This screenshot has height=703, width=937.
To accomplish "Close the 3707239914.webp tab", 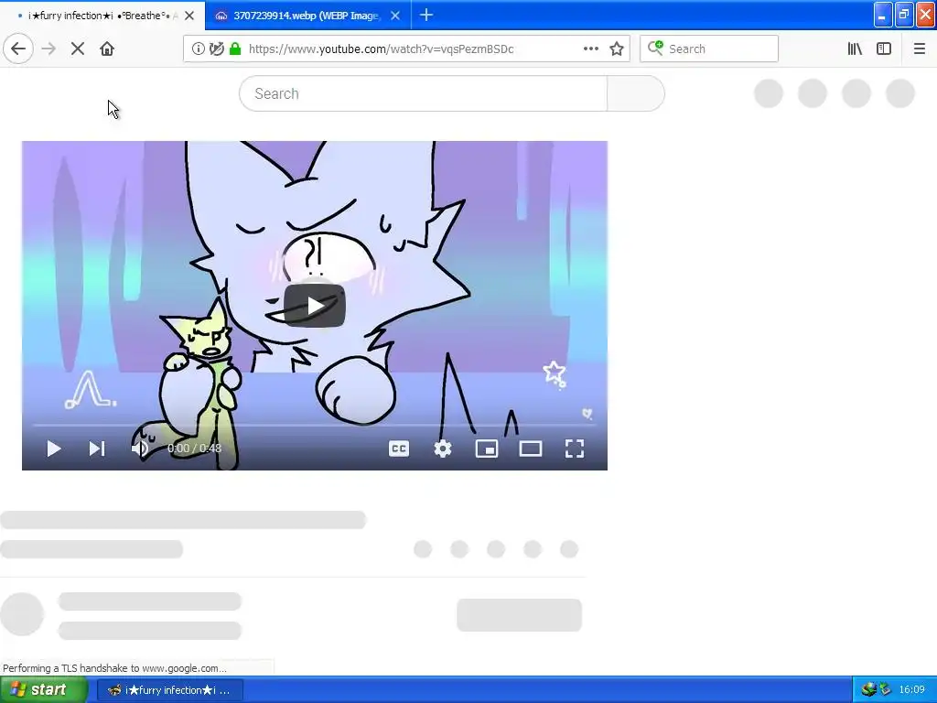I will pos(395,16).
